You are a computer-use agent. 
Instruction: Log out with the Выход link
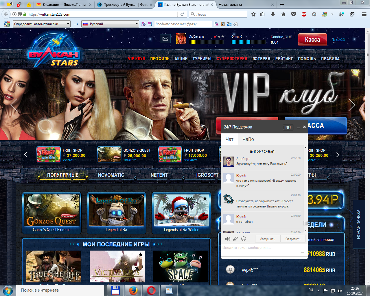click(x=338, y=39)
